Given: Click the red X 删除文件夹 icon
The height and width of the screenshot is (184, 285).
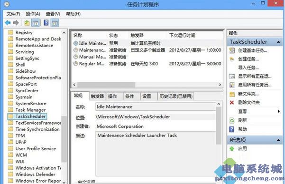Looking at the screenshot, I should [232, 102].
